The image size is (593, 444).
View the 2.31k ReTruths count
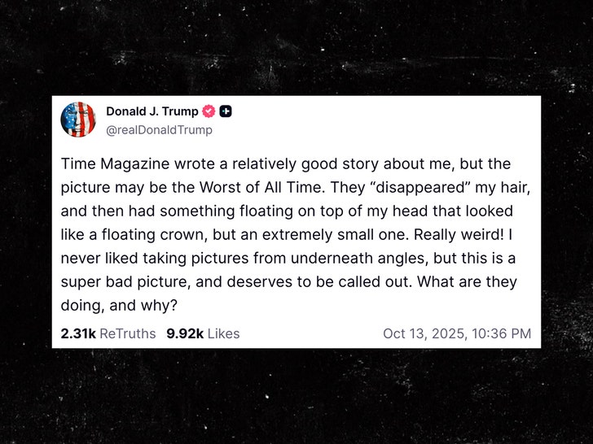pyautogui.click(x=78, y=333)
